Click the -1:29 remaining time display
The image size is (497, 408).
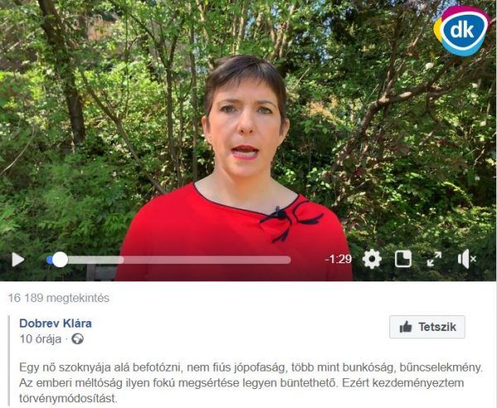point(338,259)
